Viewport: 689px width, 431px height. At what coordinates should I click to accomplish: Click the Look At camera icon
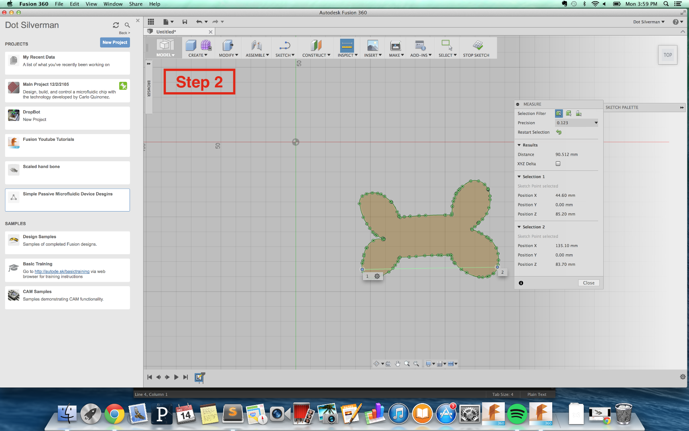(x=388, y=364)
